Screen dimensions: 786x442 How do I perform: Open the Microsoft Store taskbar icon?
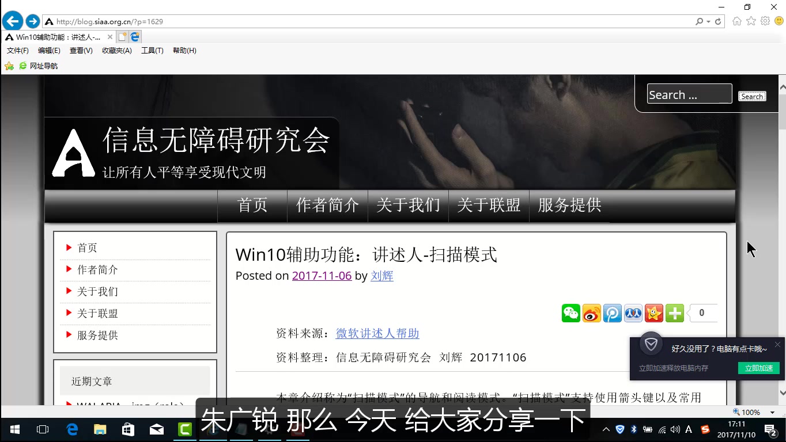tap(129, 429)
